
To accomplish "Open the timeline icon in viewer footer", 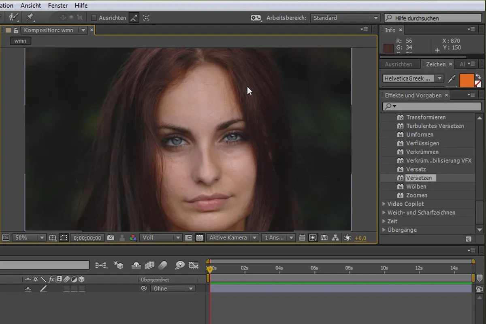I will 324,238.
